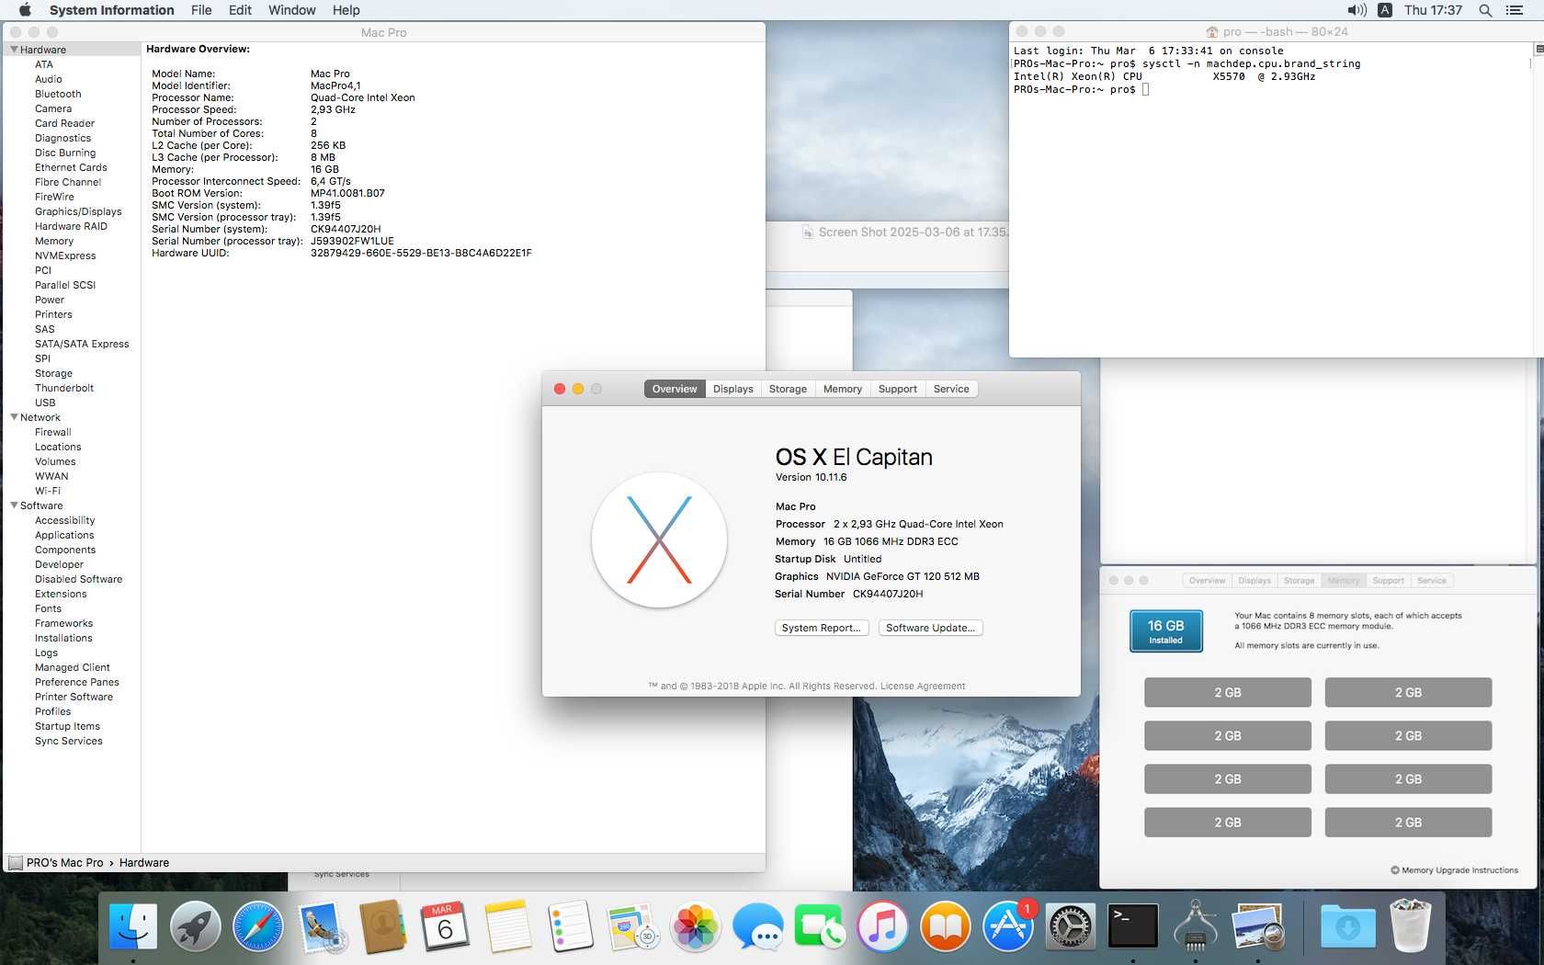The width and height of the screenshot is (1544, 965).
Task: Open Mail stamp icon in dock
Action: (322, 925)
